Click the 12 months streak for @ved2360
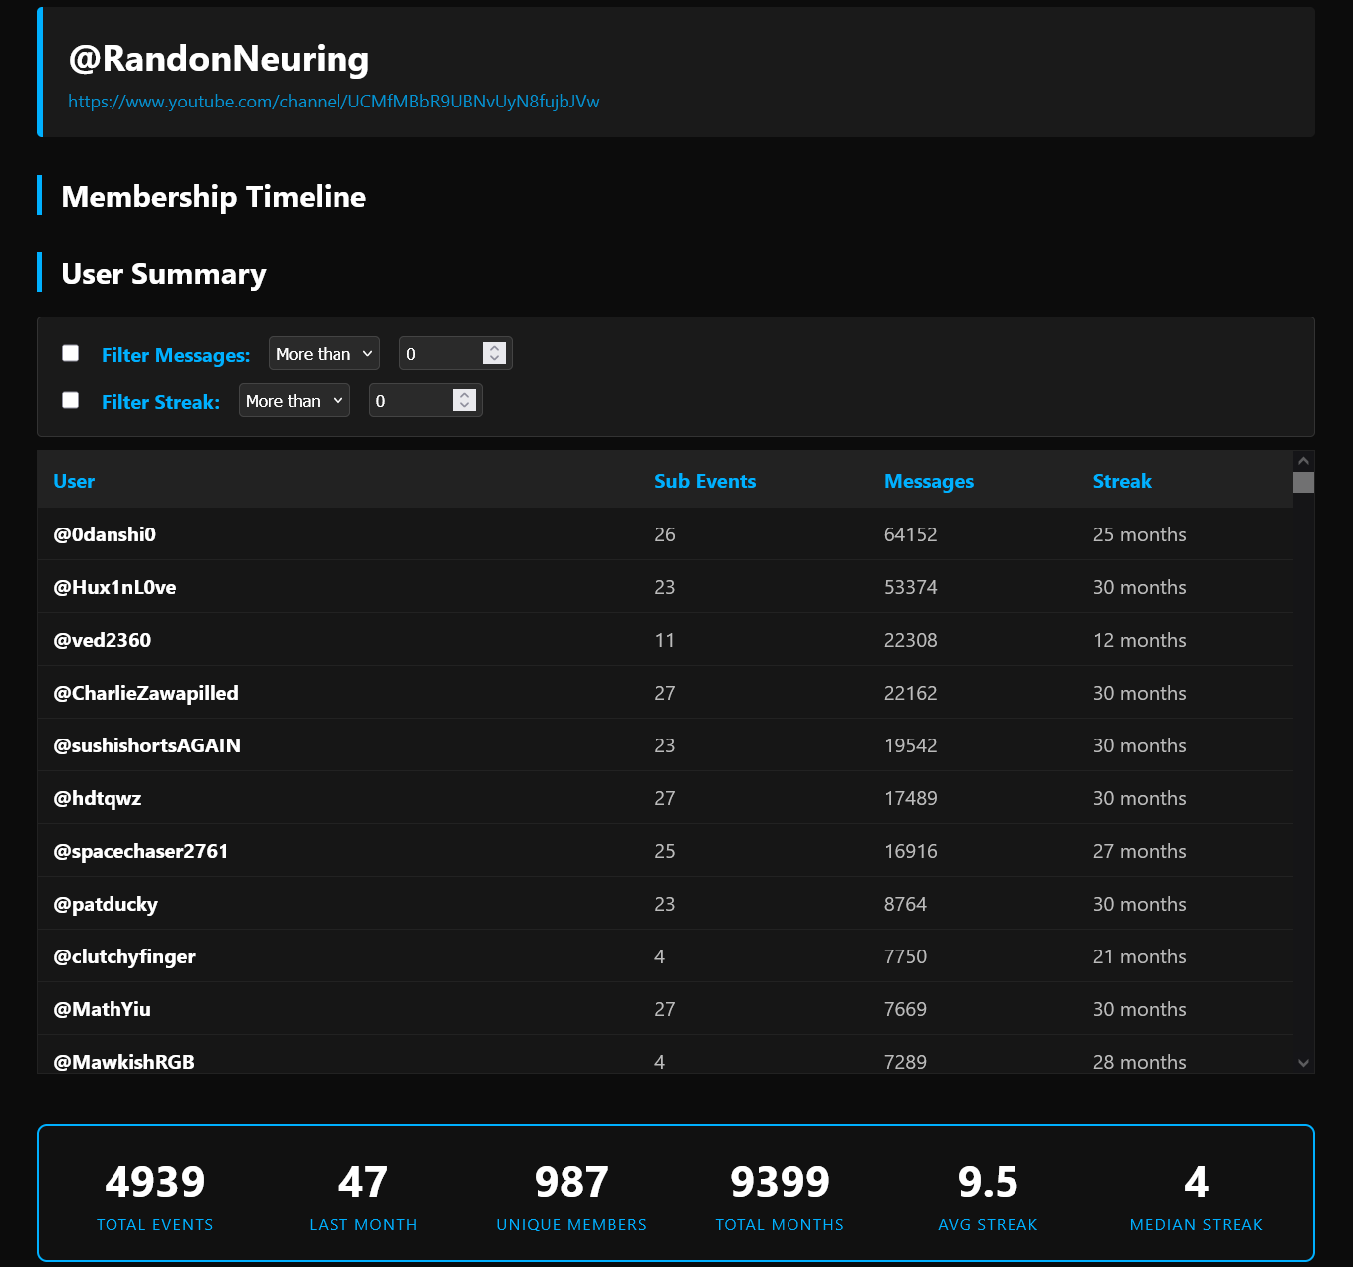The image size is (1353, 1267). point(1140,640)
